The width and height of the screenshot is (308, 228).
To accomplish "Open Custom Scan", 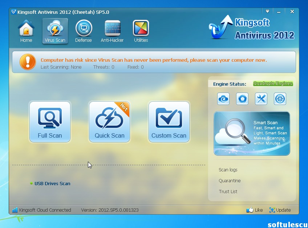I will [x=169, y=122].
